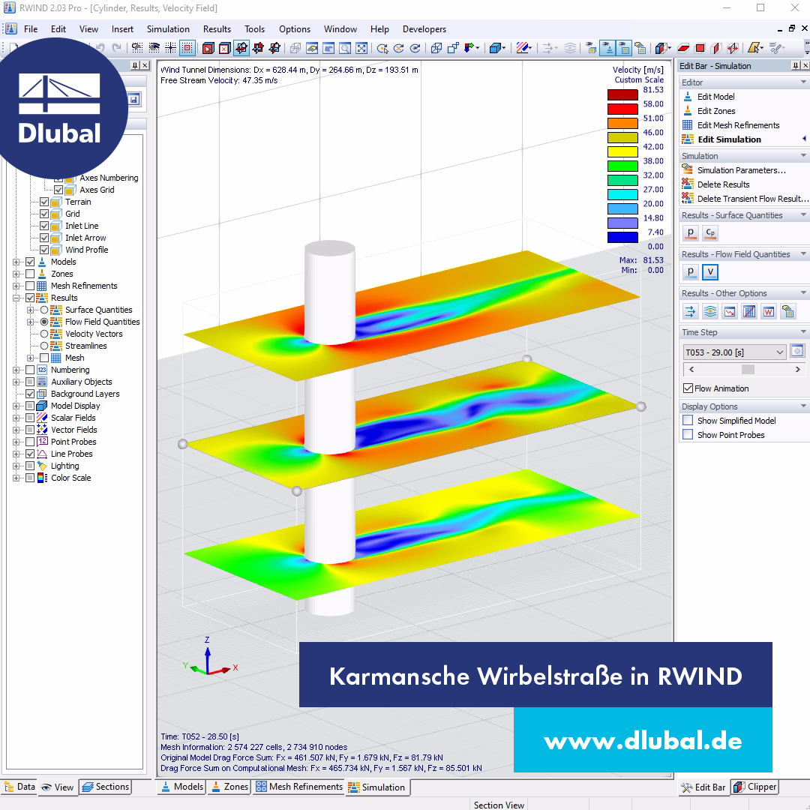Open the Simulation menu
The image size is (810, 810).
pyautogui.click(x=168, y=29)
